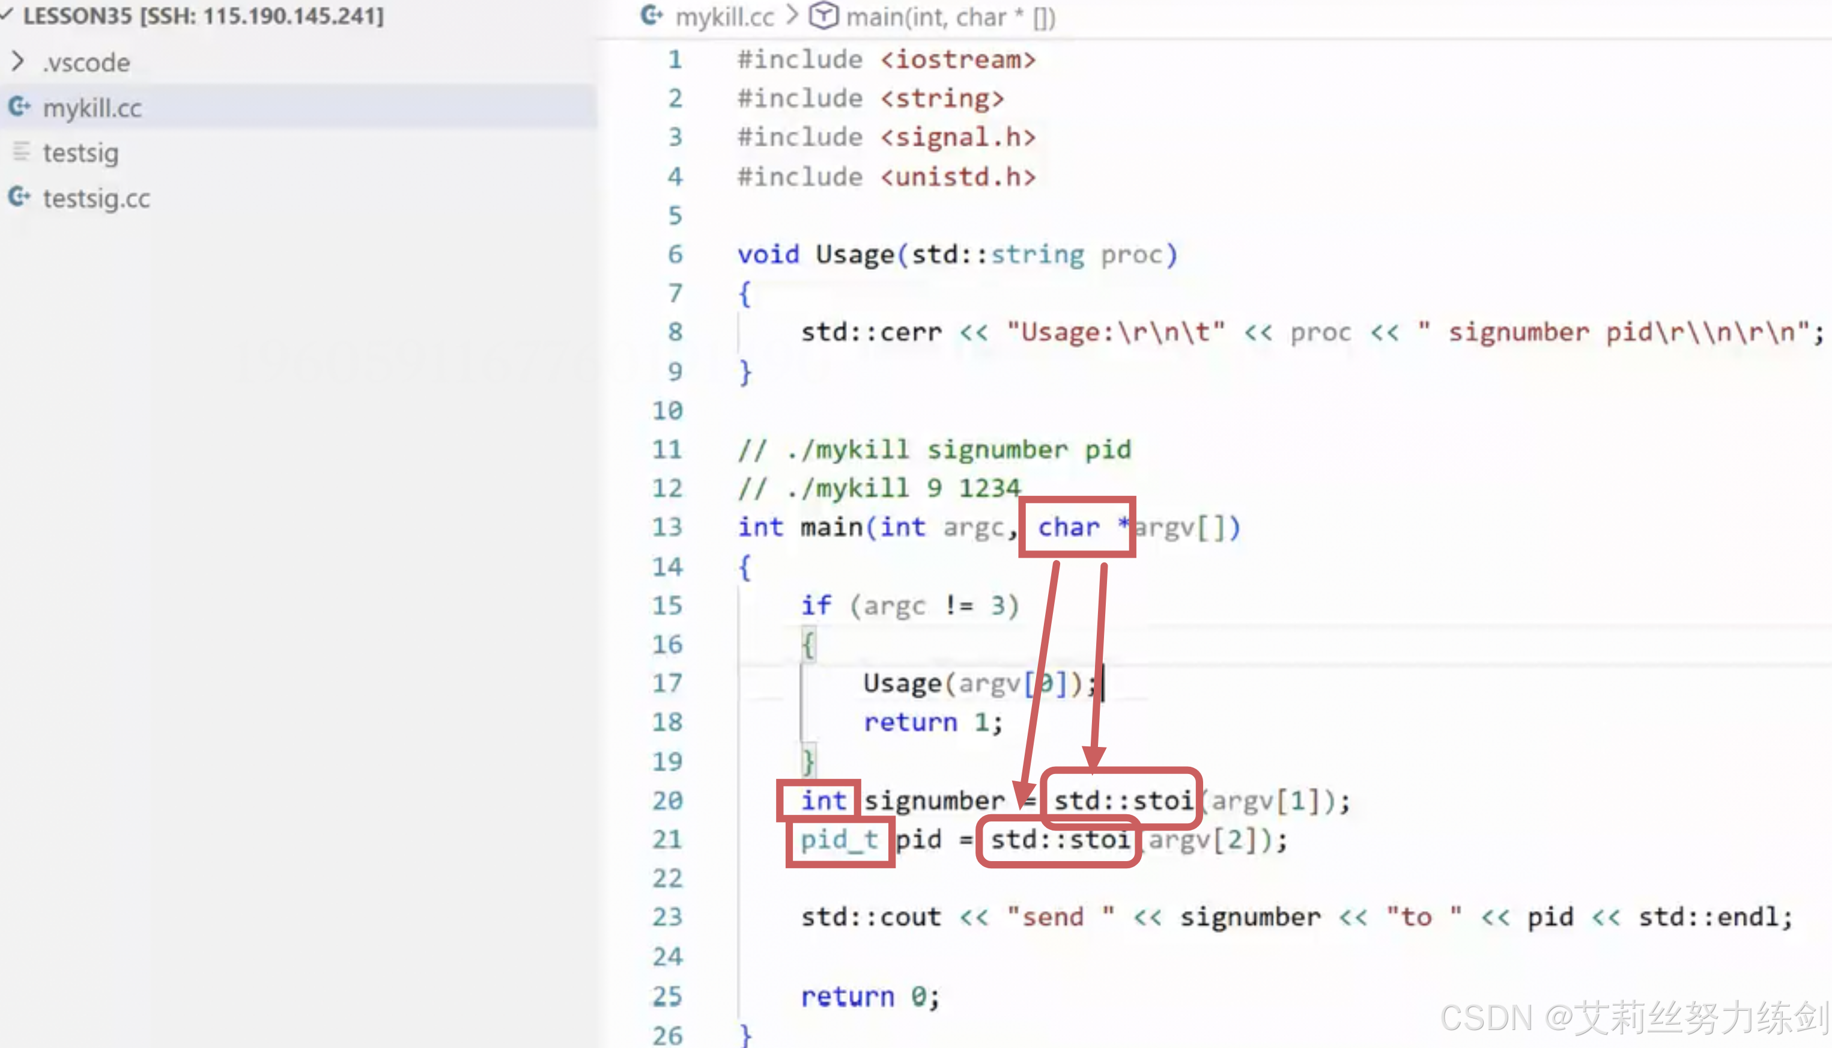Place cursor on return 0 statement

coord(869,997)
